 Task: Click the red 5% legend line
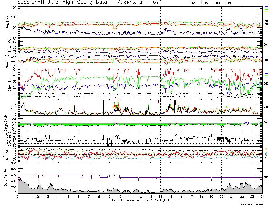tap(226, 2)
